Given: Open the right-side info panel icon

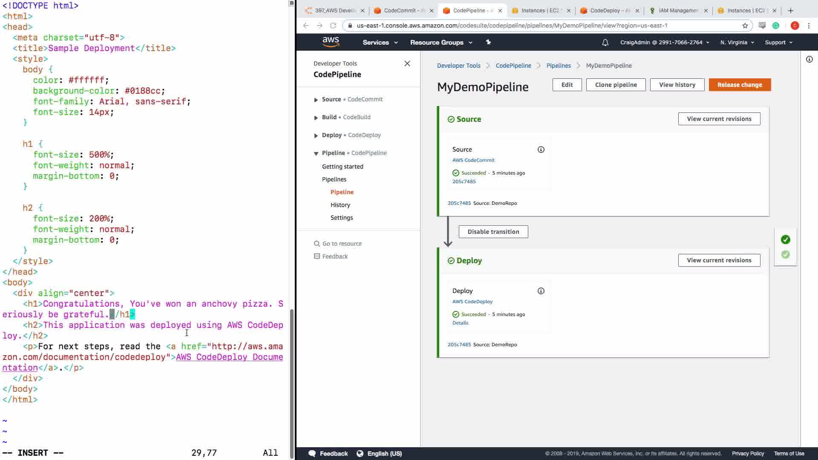Looking at the screenshot, I should point(809,59).
